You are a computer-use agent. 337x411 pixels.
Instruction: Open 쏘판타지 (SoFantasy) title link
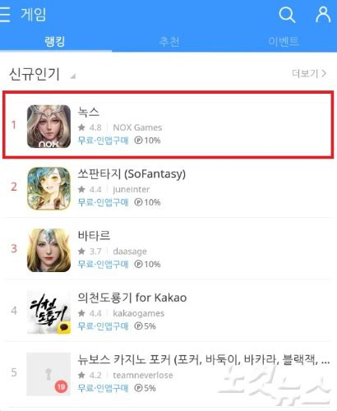tap(132, 173)
